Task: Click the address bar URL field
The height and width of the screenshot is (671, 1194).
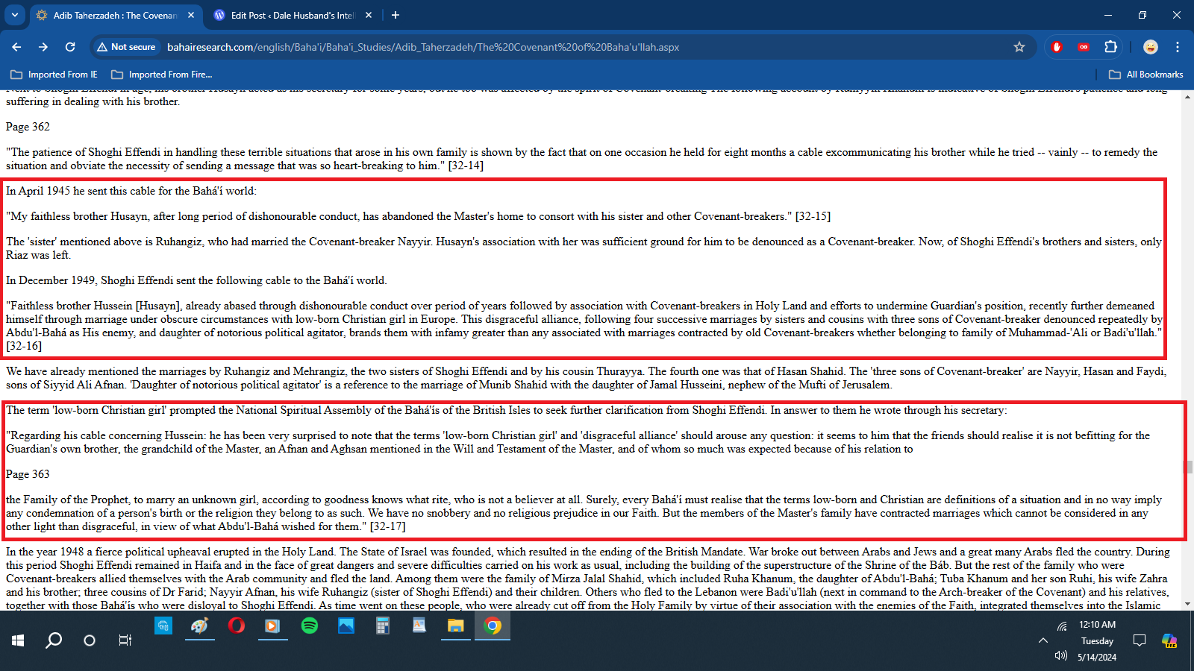Action: pos(522,47)
